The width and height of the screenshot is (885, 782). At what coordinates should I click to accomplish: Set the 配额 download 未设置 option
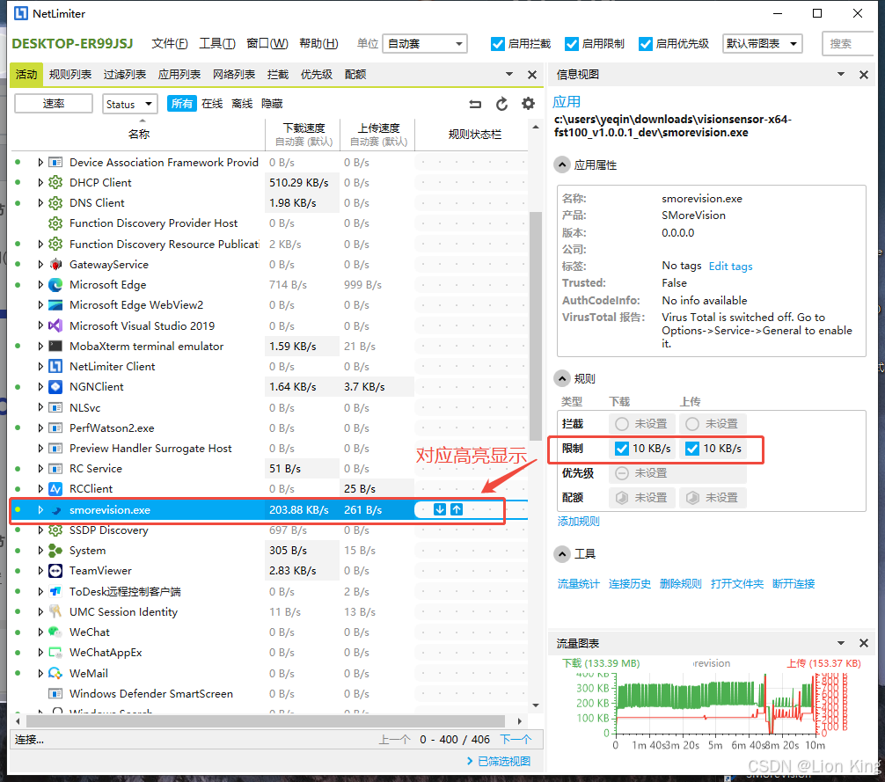coord(642,498)
